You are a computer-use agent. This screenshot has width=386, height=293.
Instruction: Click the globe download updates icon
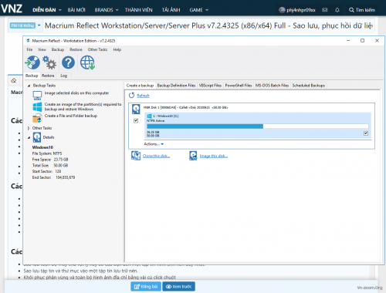coord(87,62)
